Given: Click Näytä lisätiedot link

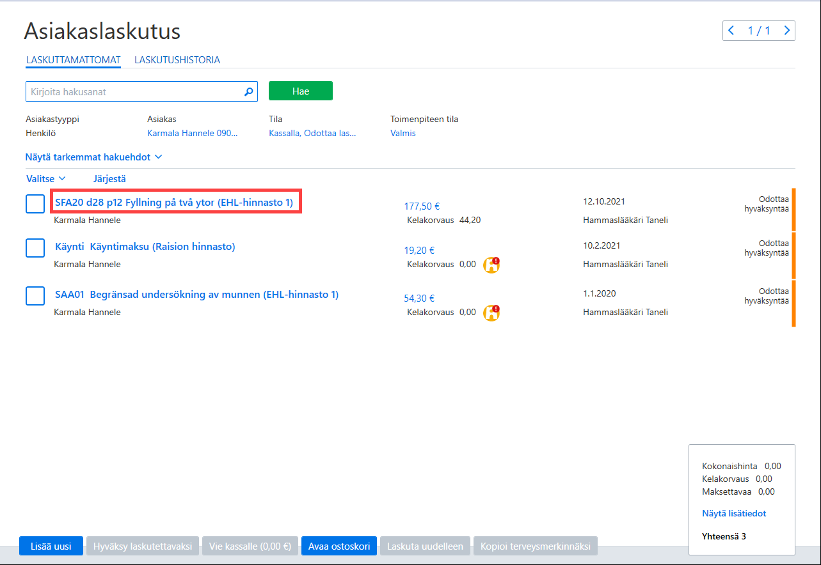Looking at the screenshot, I should [734, 513].
